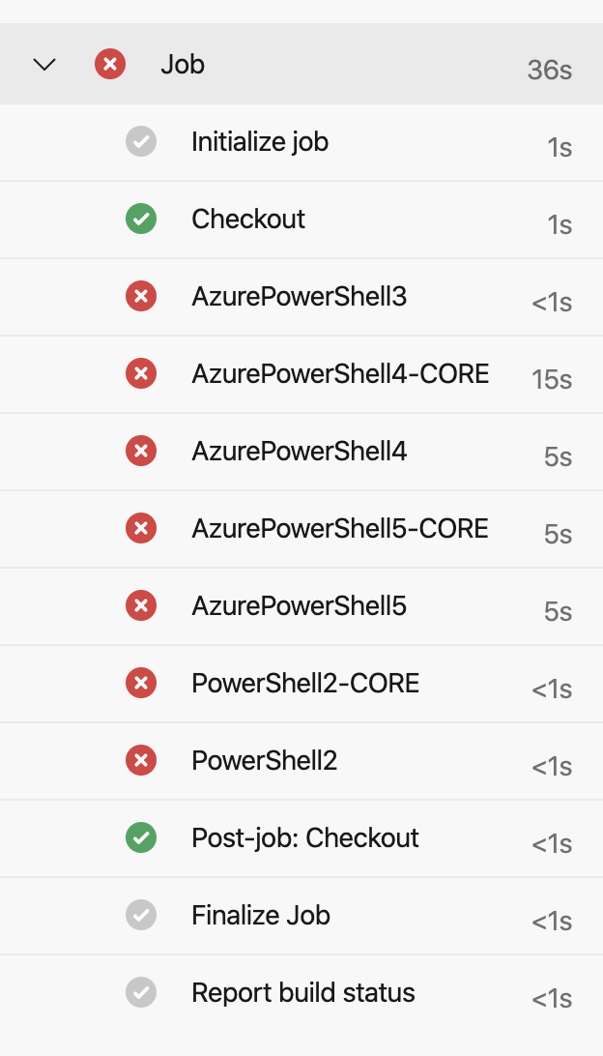Collapse the Job section using the chevron
This screenshot has width=603, height=1056.
pos(43,64)
